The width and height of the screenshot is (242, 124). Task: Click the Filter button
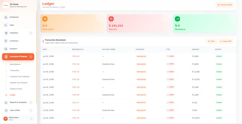[211, 41]
